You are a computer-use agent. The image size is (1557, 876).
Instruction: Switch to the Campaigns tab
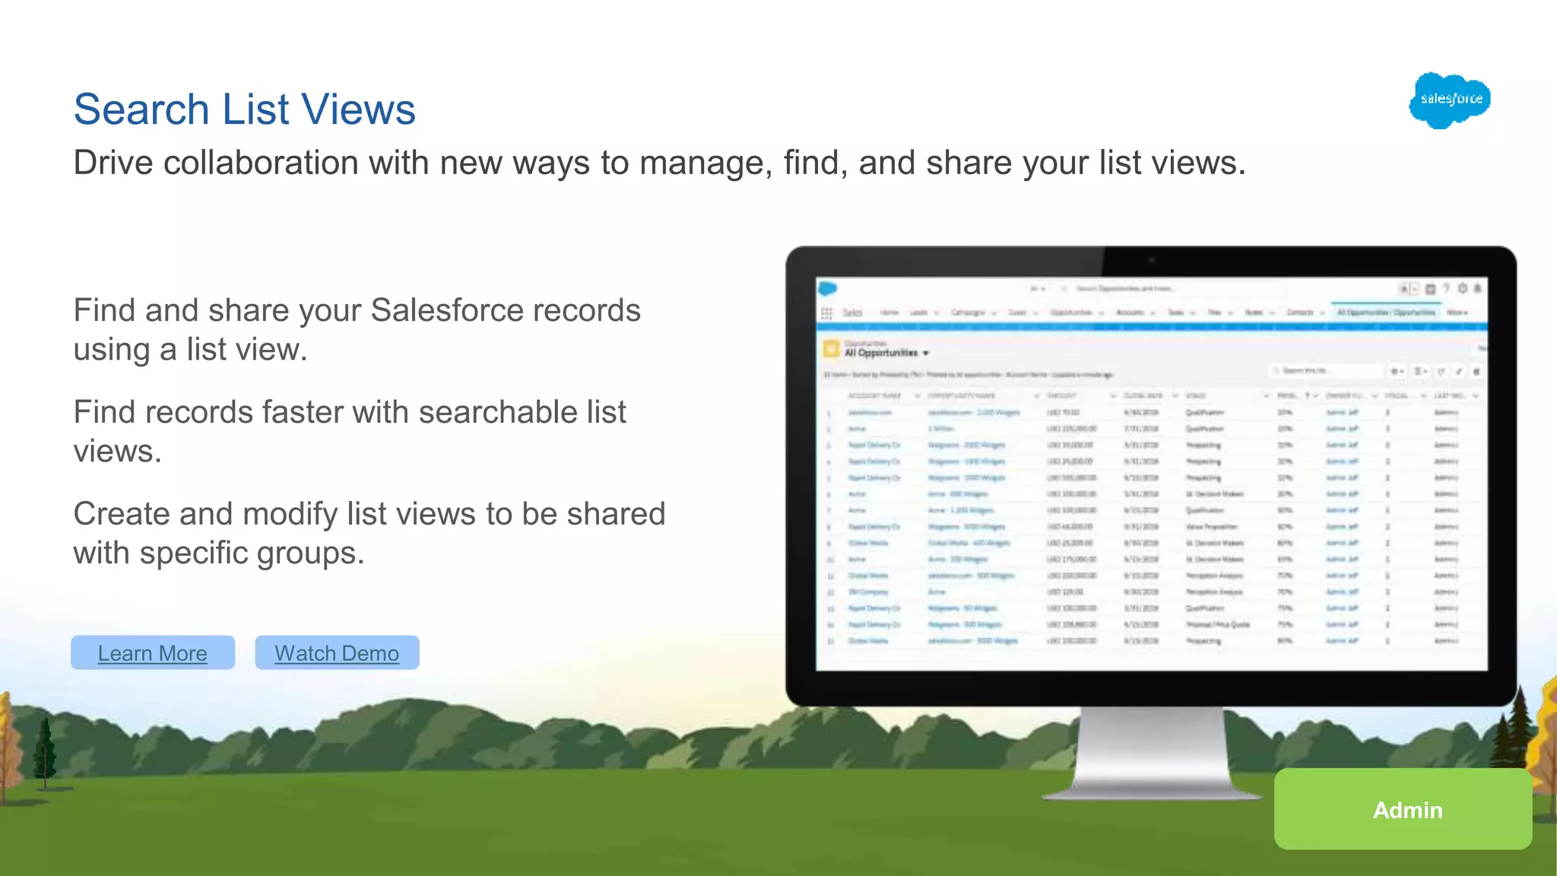pos(968,313)
